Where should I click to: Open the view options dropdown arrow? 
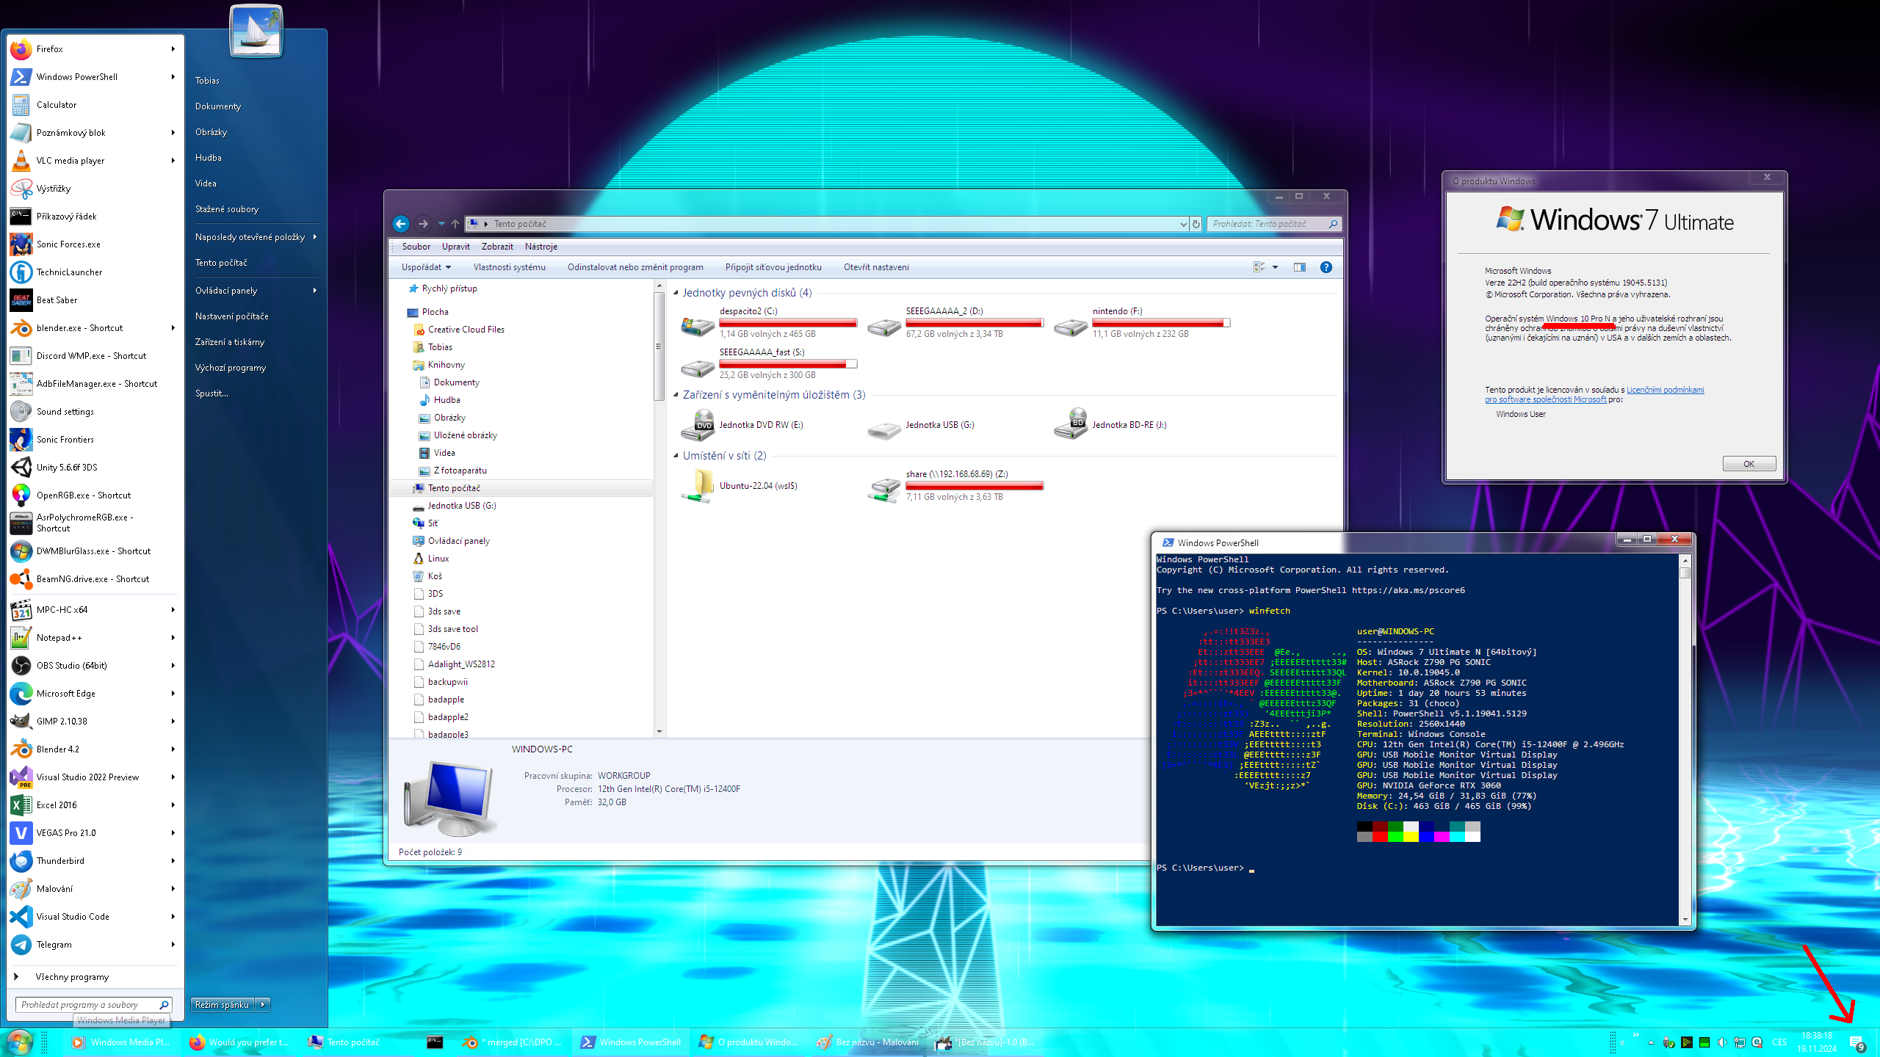coord(1276,267)
